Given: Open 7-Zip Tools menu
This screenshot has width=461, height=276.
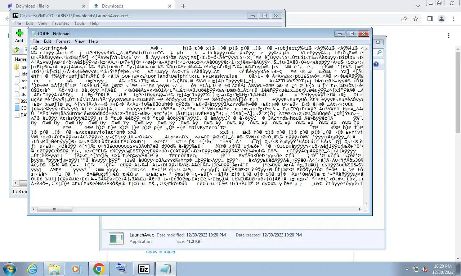Looking at the screenshot, I should [79, 23].
